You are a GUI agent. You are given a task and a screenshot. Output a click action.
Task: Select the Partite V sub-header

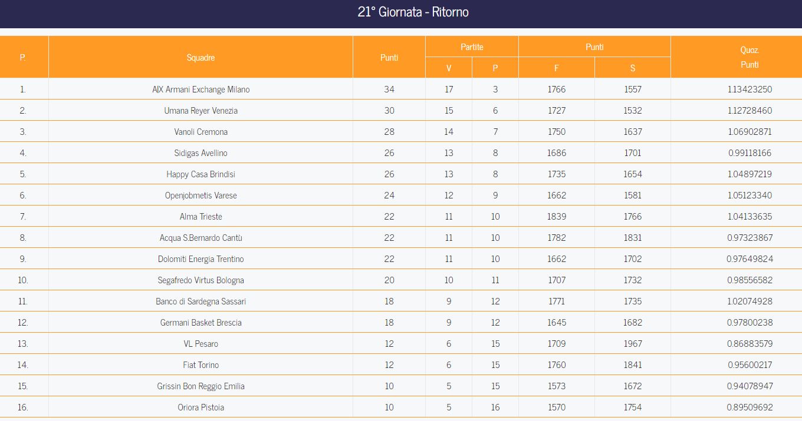coord(449,68)
